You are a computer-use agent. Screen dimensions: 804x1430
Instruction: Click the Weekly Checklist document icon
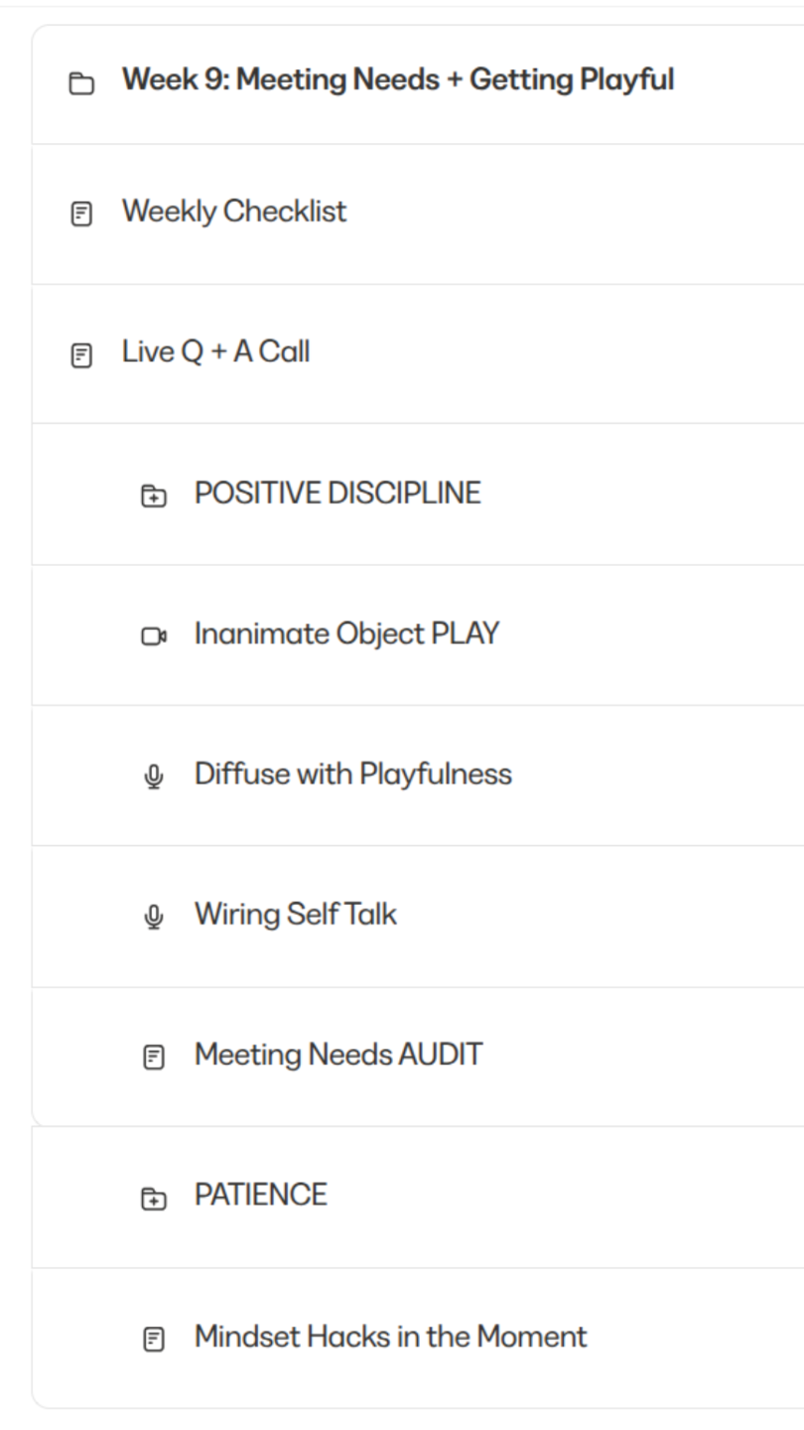pos(81,214)
